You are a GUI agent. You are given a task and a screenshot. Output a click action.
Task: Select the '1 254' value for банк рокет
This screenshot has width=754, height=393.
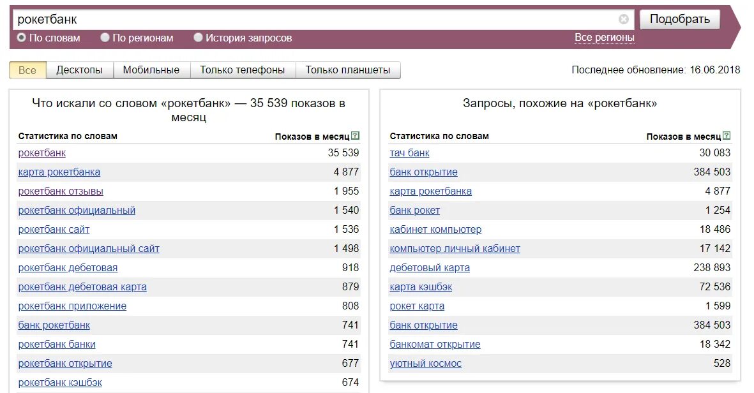pyautogui.click(x=718, y=211)
